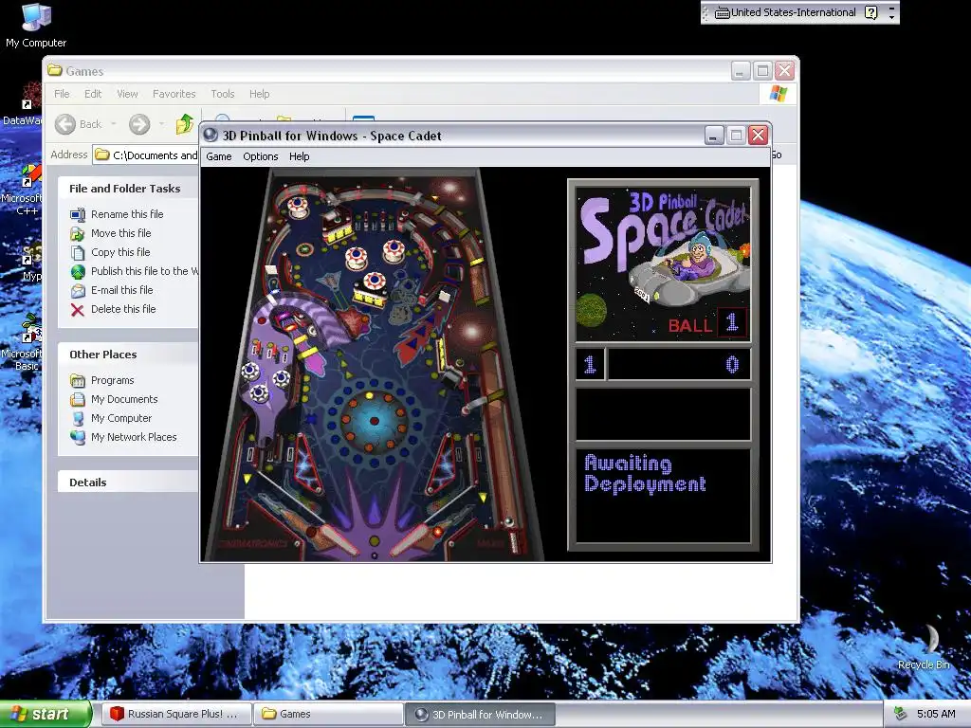Image resolution: width=971 pixels, height=728 pixels.
Task: Open My Documents in Other Places
Action: tap(124, 399)
